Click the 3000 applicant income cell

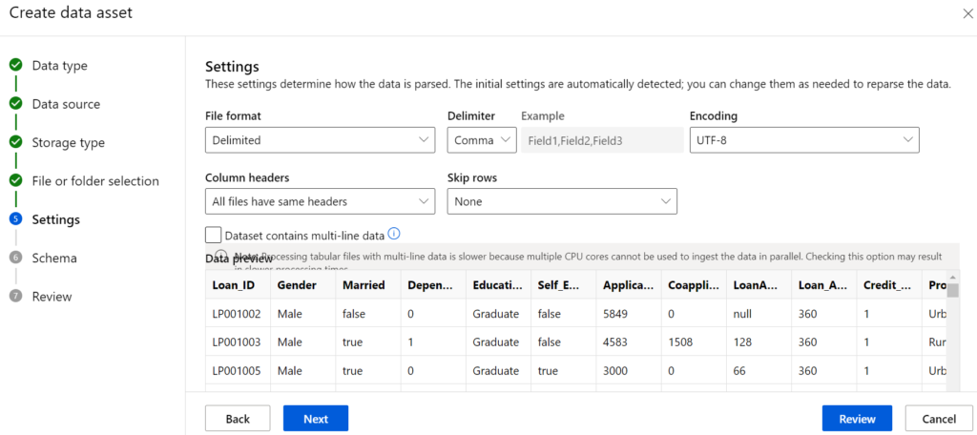pyautogui.click(x=629, y=371)
